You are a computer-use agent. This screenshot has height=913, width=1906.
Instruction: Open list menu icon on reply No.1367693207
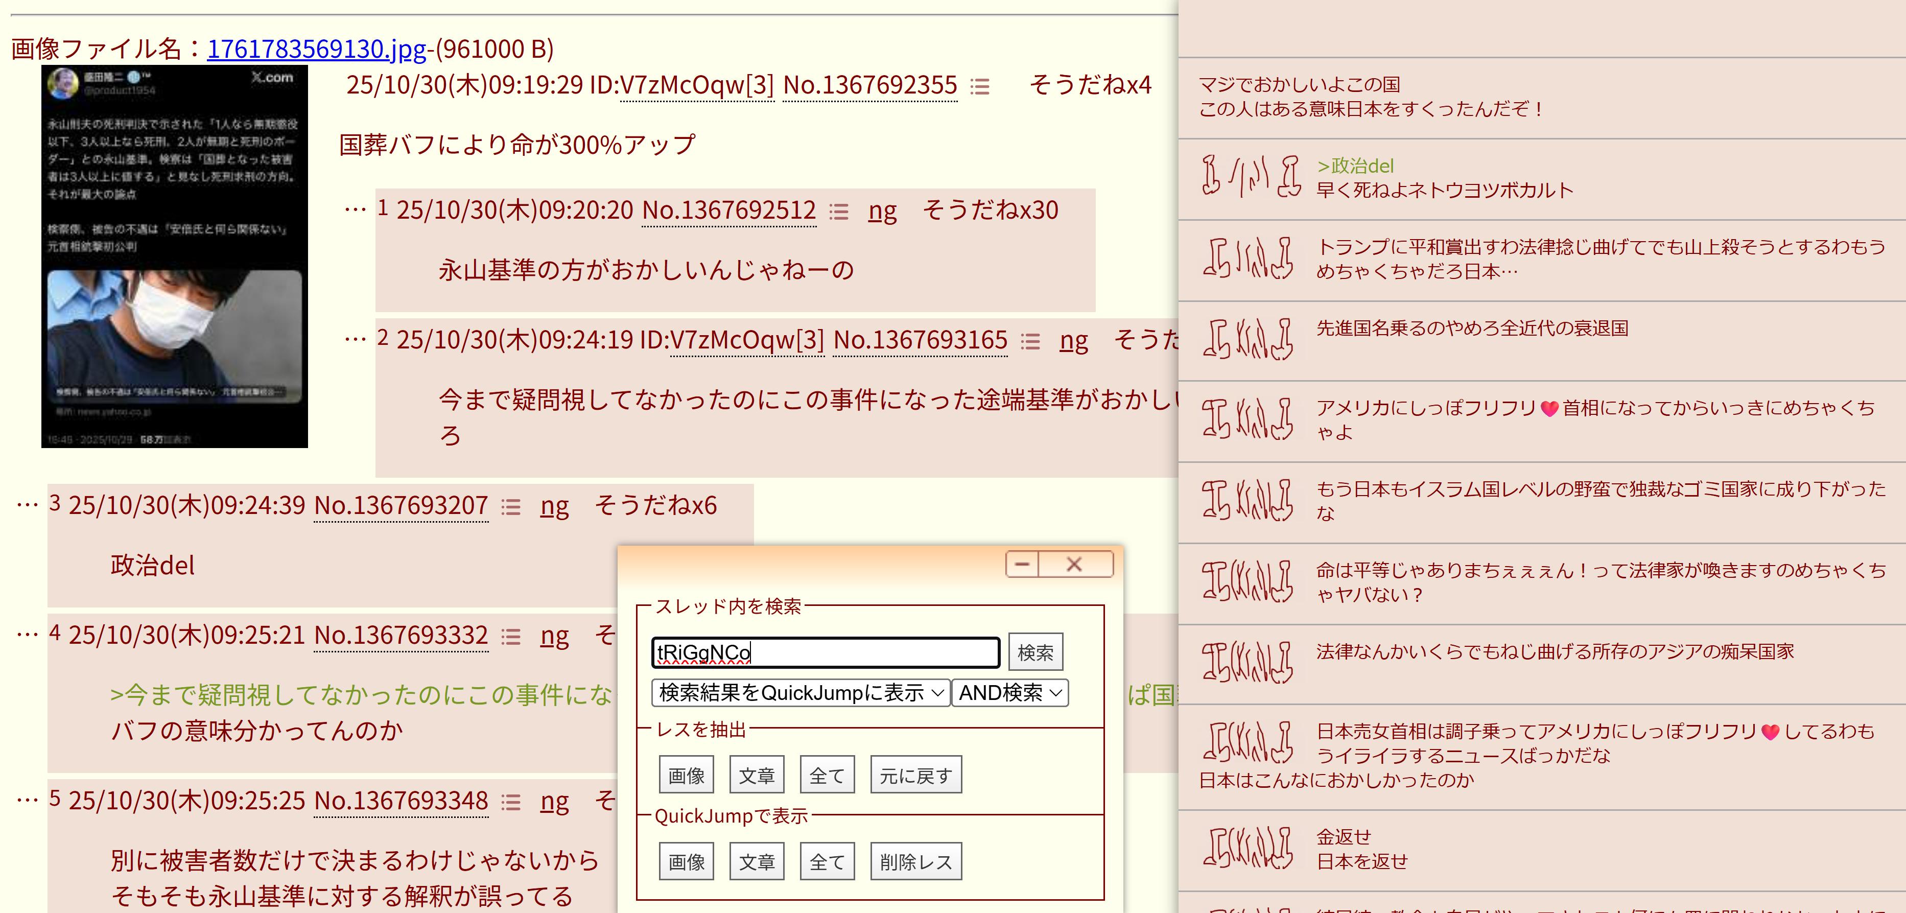tap(510, 507)
